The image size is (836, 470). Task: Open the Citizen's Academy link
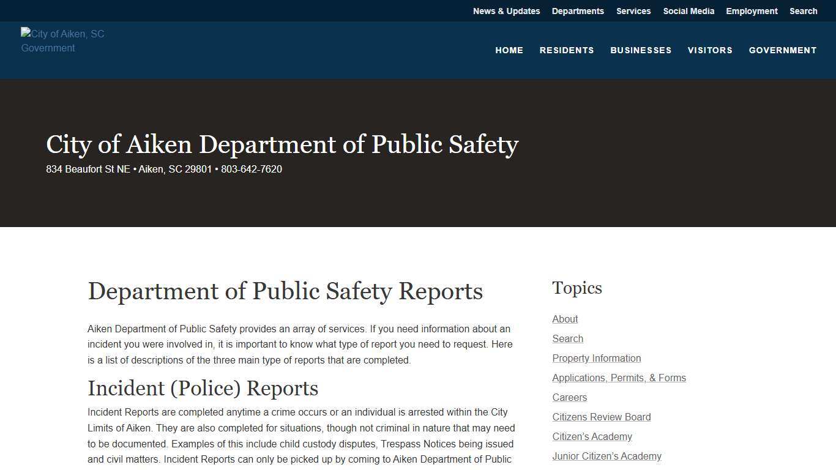coord(592,436)
